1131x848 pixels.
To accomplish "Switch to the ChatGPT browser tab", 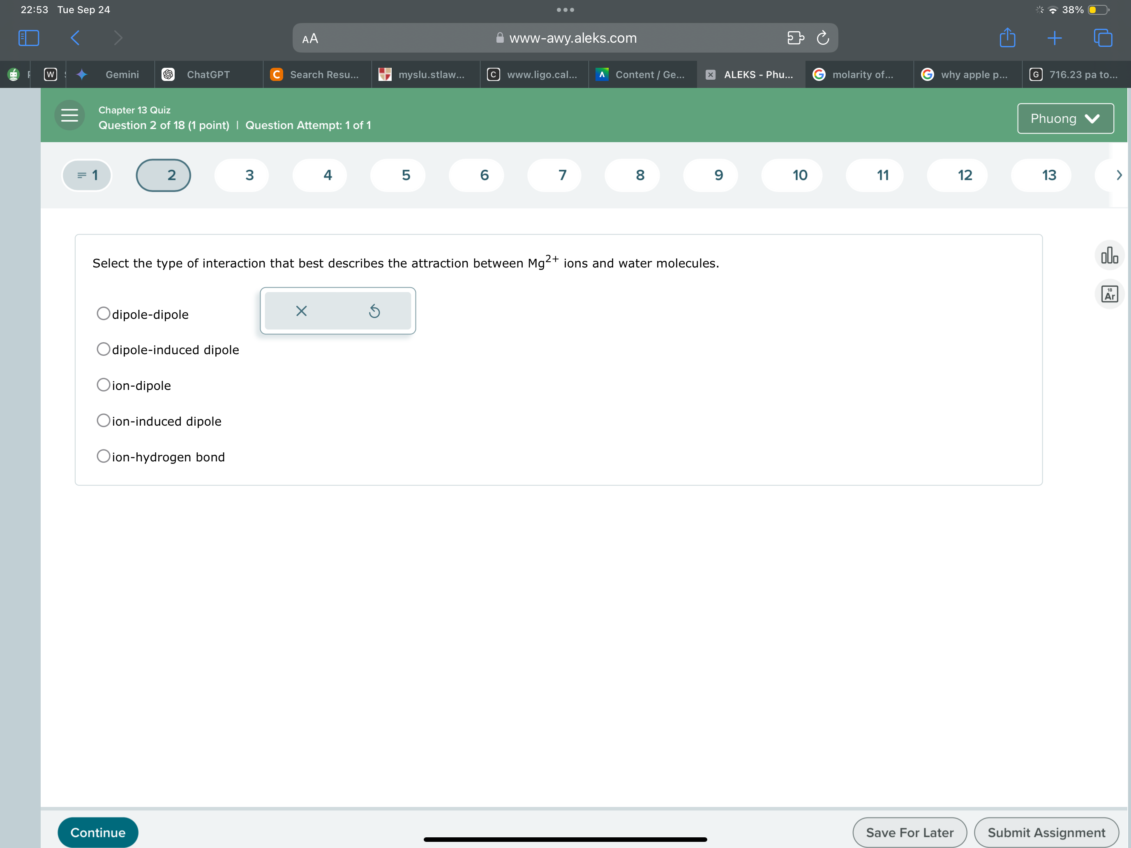I will 208,75.
